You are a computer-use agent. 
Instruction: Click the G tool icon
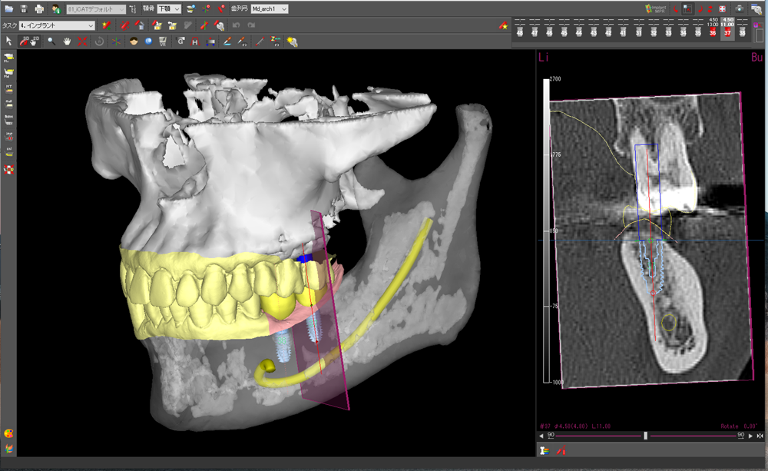tap(180, 41)
